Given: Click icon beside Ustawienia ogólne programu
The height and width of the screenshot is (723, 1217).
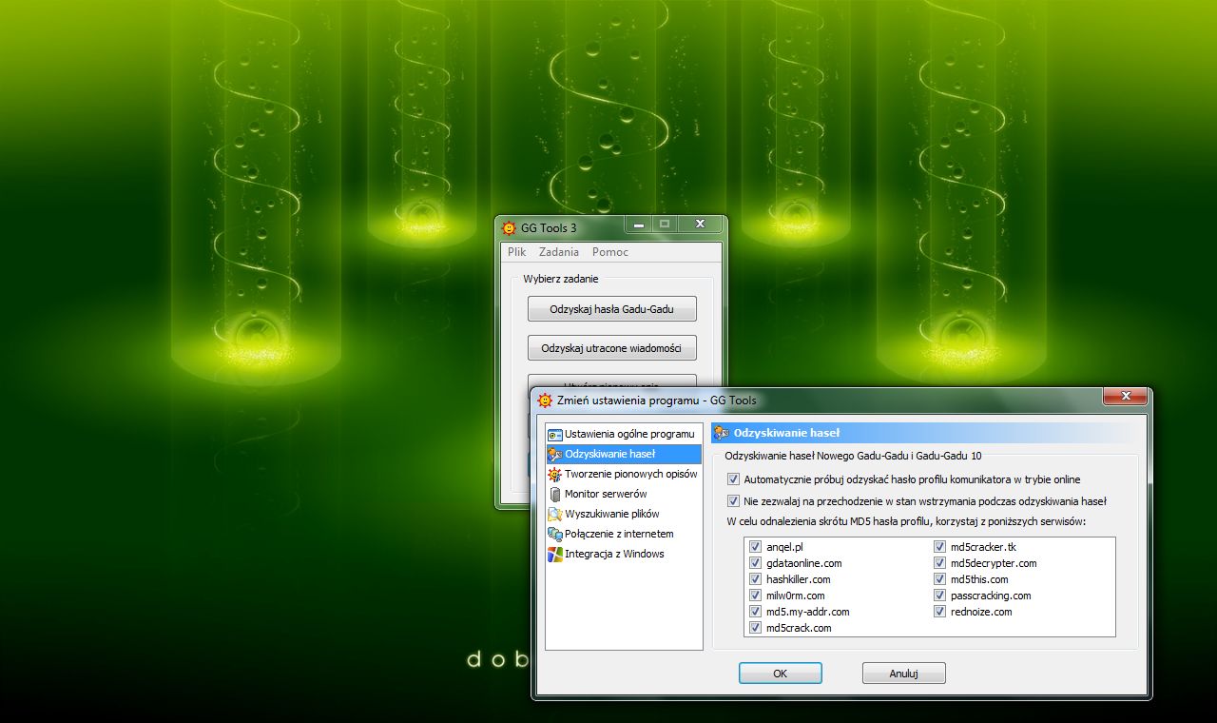Looking at the screenshot, I should [555, 434].
